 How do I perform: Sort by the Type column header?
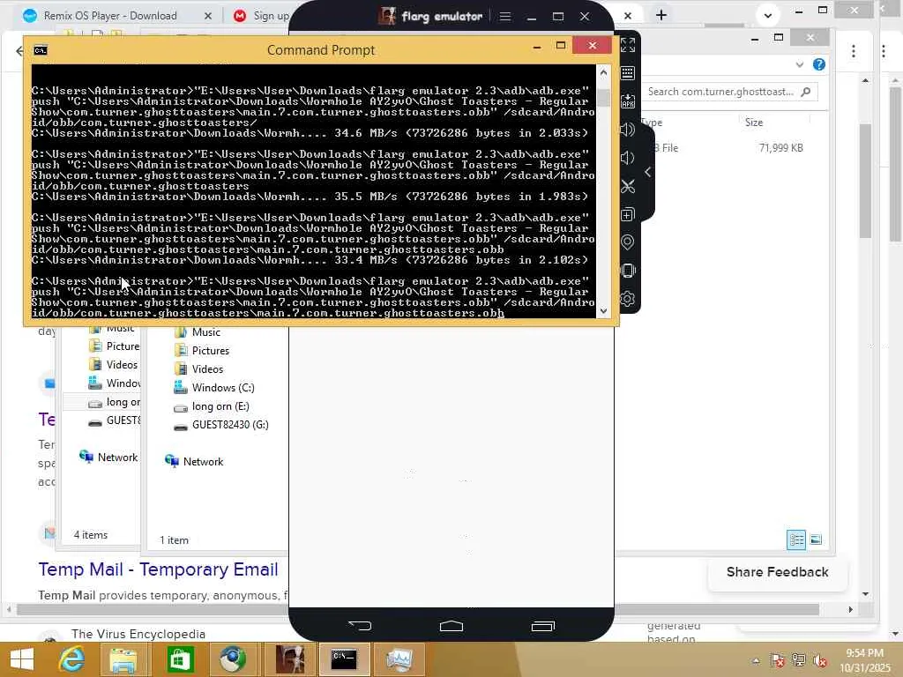653,122
